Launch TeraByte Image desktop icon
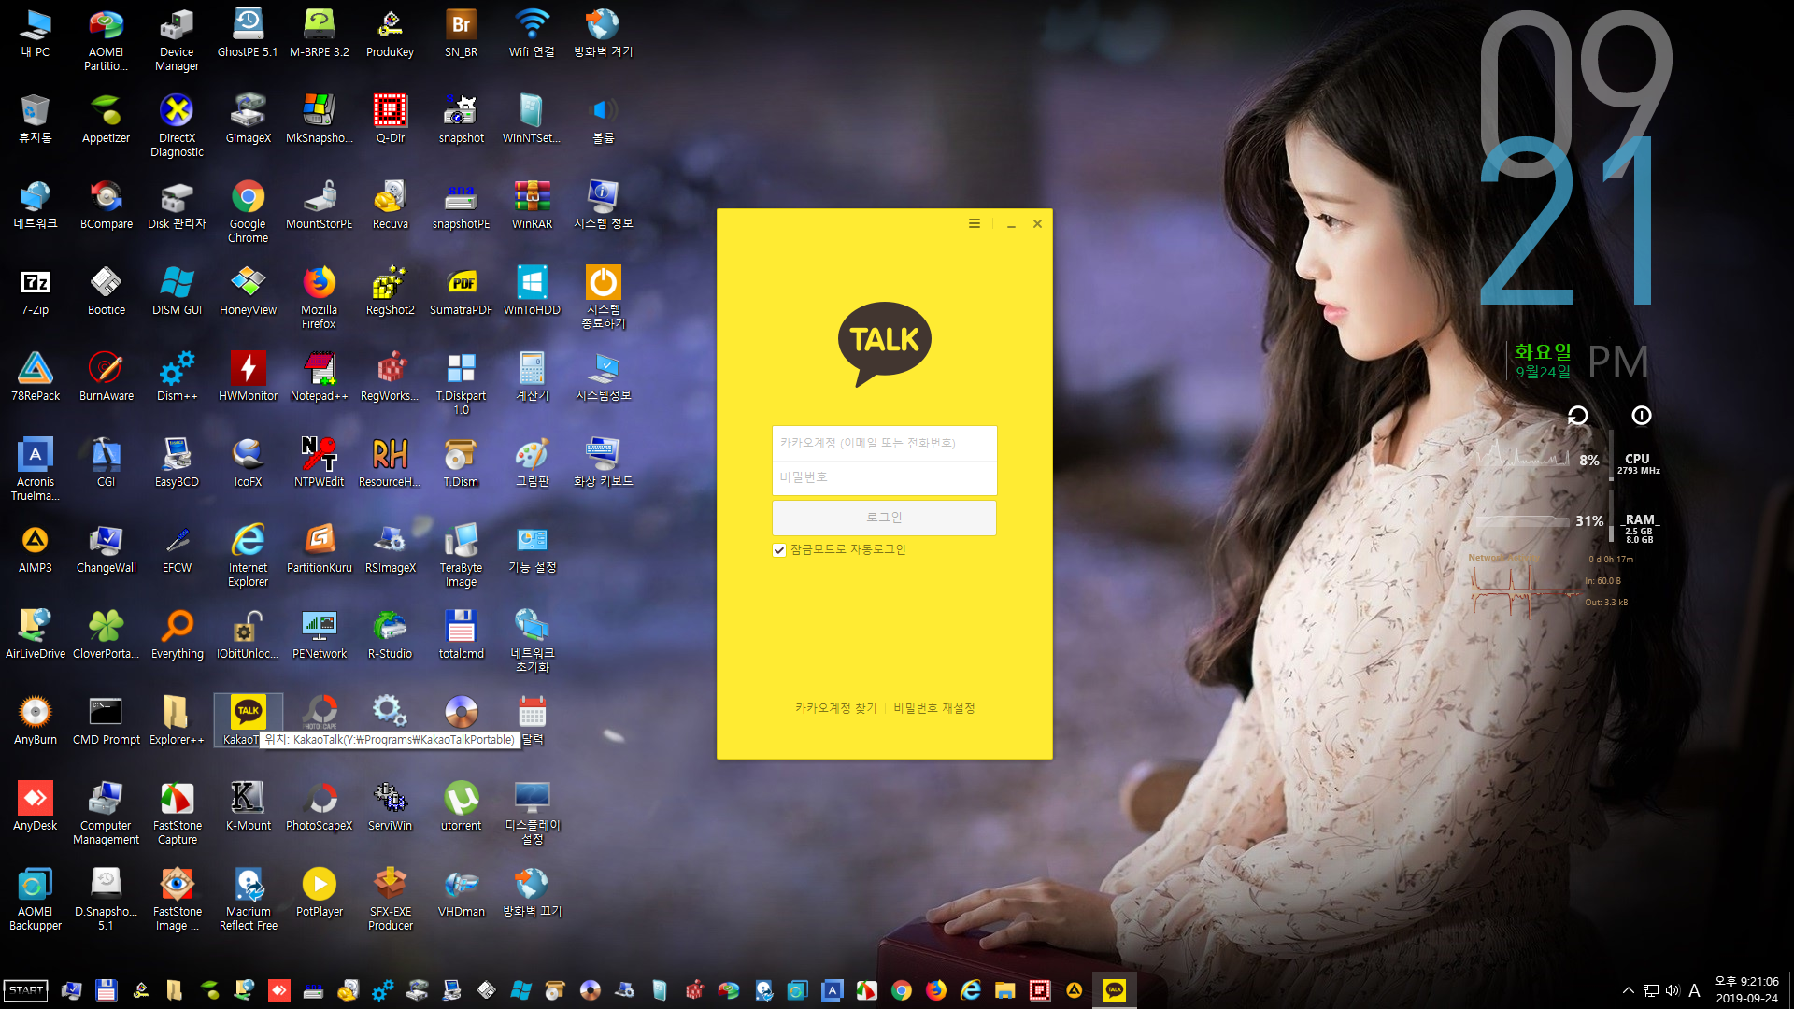The image size is (1794, 1009). [x=461, y=555]
